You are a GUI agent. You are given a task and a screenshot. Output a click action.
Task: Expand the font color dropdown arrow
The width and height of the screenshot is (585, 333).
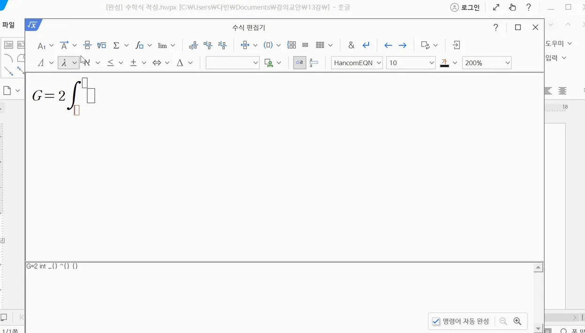click(455, 63)
